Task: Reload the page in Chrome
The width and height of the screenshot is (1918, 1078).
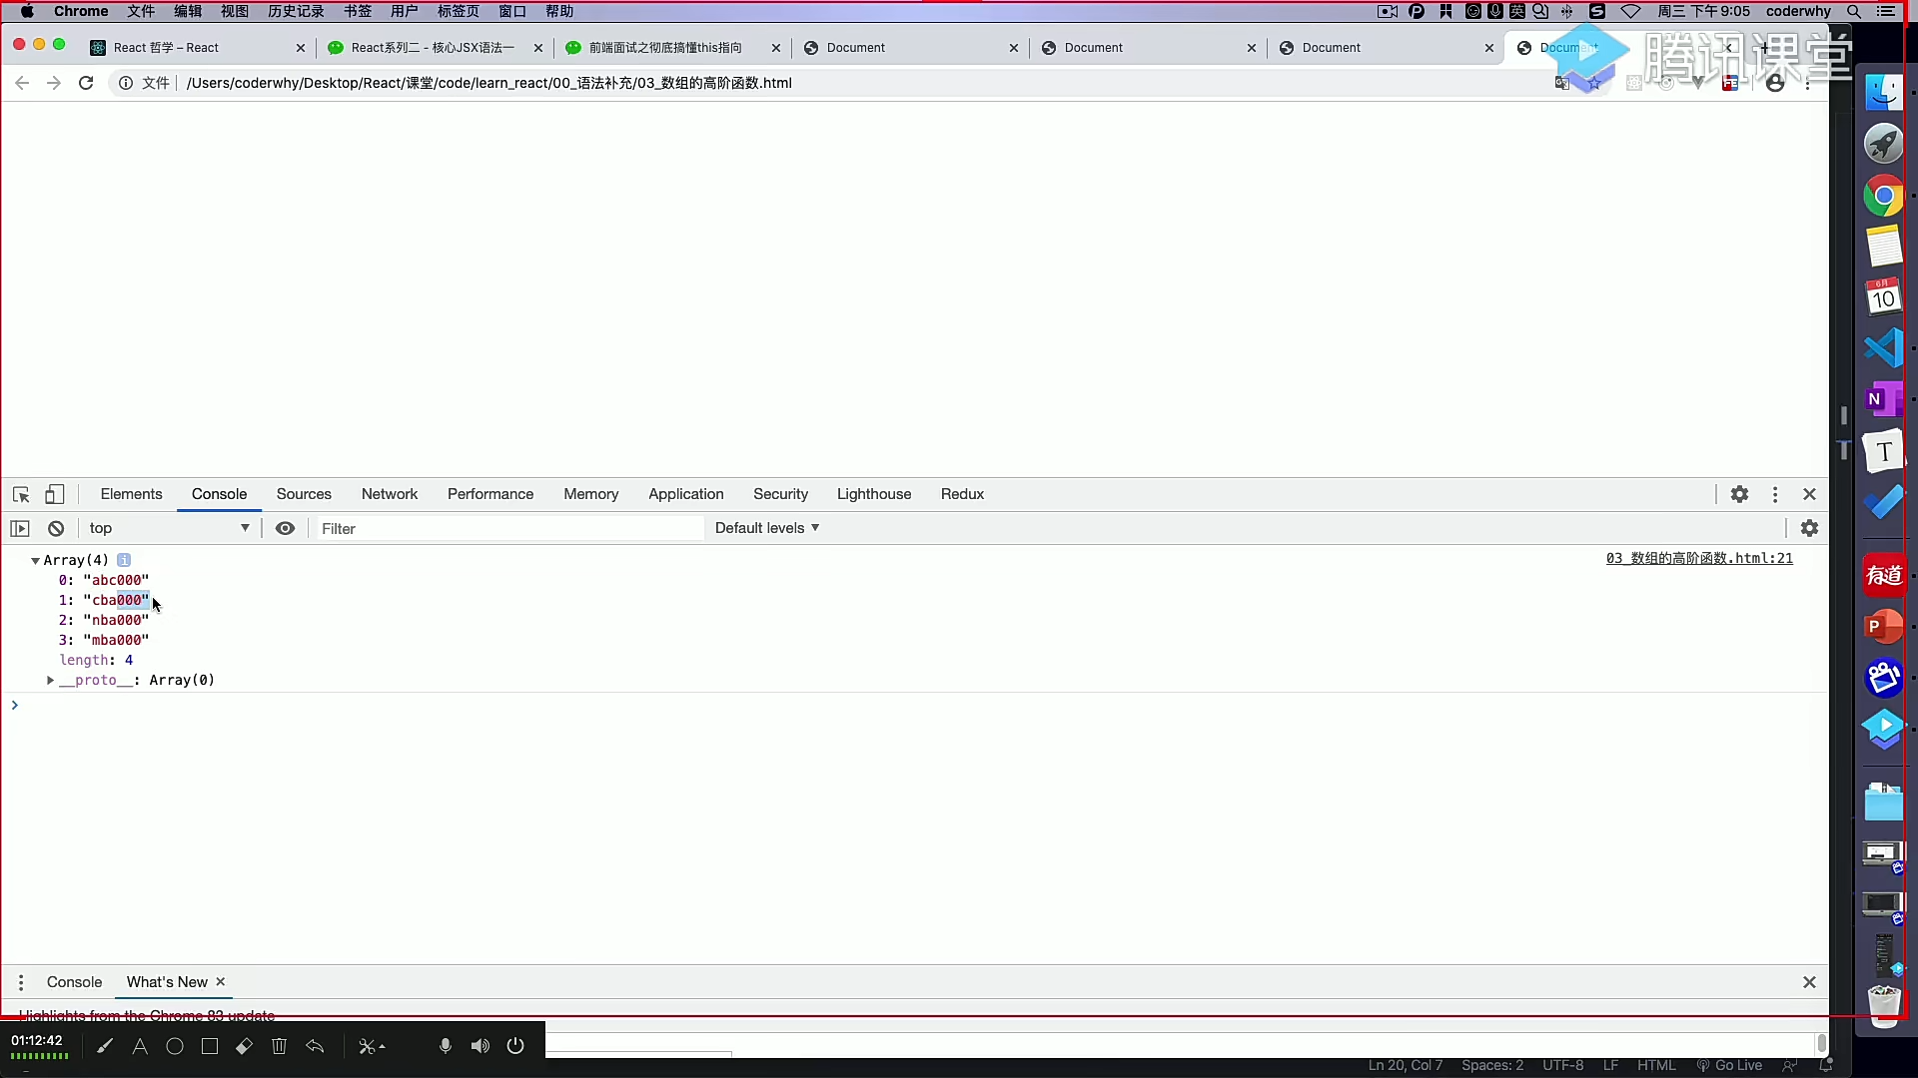Action: pyautogui.click(x=86, y=83)
